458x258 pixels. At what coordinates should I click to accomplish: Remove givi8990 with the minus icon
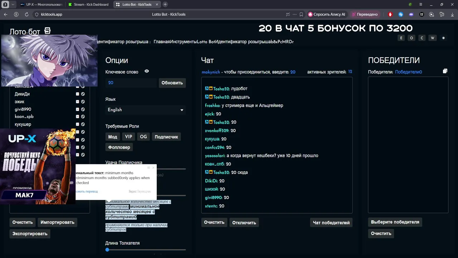pos(77,109)
